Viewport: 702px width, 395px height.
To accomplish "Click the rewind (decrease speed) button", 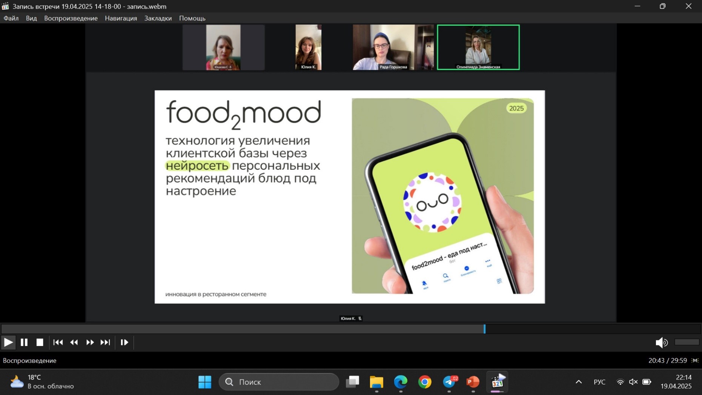I will [74, 343].
